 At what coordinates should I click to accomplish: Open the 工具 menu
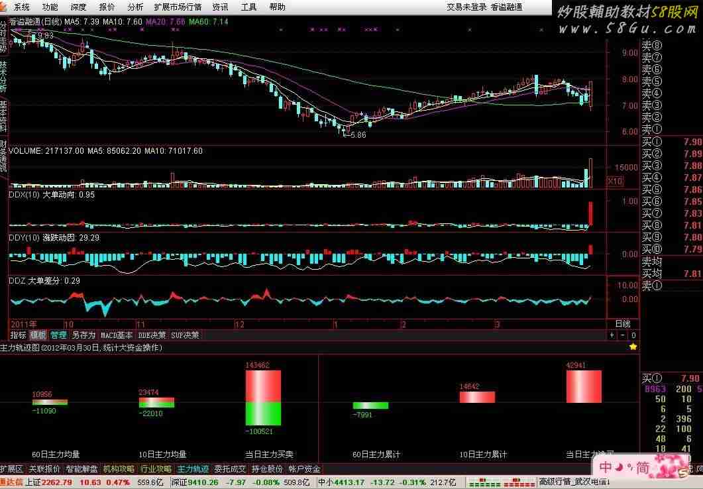(x=248, y=7)
